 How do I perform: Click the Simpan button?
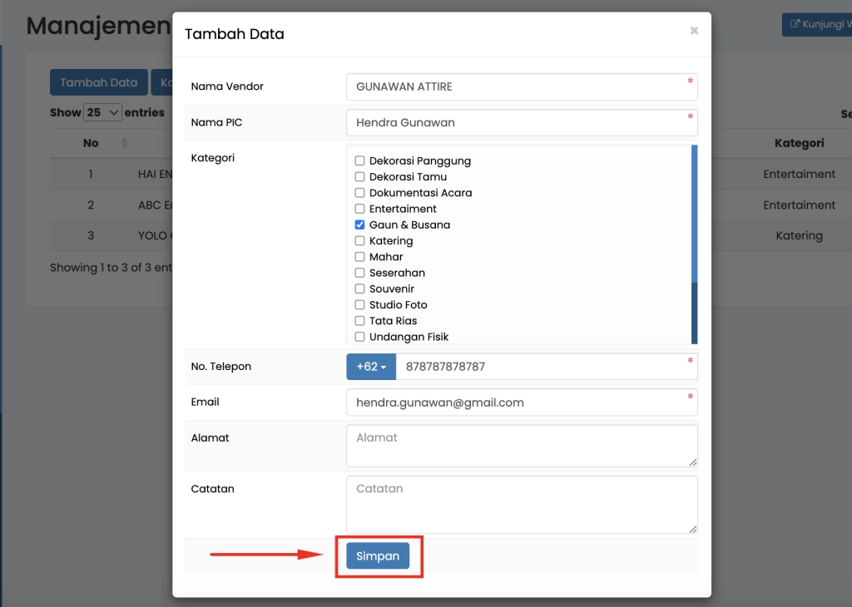[378, 556]
